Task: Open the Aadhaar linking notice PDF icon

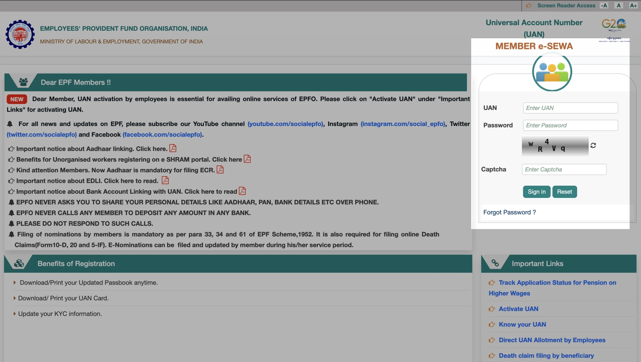Action: [x=173, y=148]
